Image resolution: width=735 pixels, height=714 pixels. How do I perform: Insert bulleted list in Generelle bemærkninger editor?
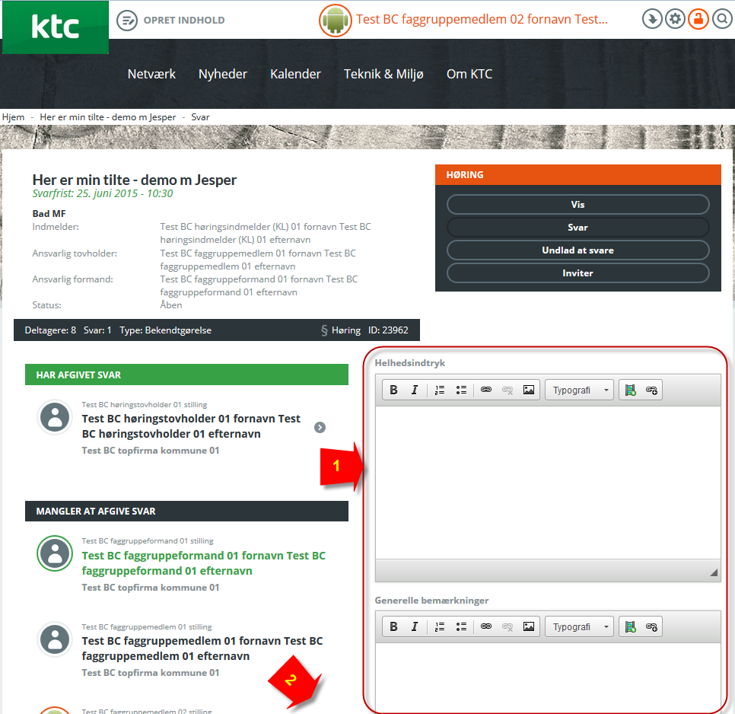(x=461, y=626)
